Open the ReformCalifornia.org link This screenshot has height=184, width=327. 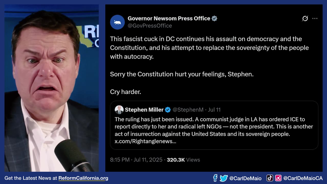pos(83,178)
